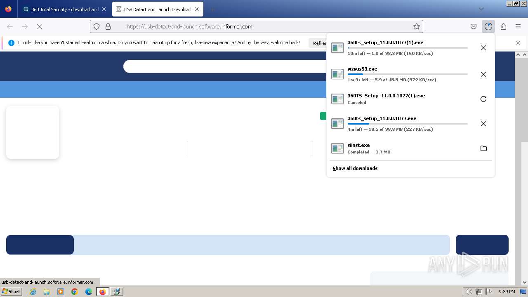
Task: Launch Internet Explorer from taskbar
Action: coord(33,292)
